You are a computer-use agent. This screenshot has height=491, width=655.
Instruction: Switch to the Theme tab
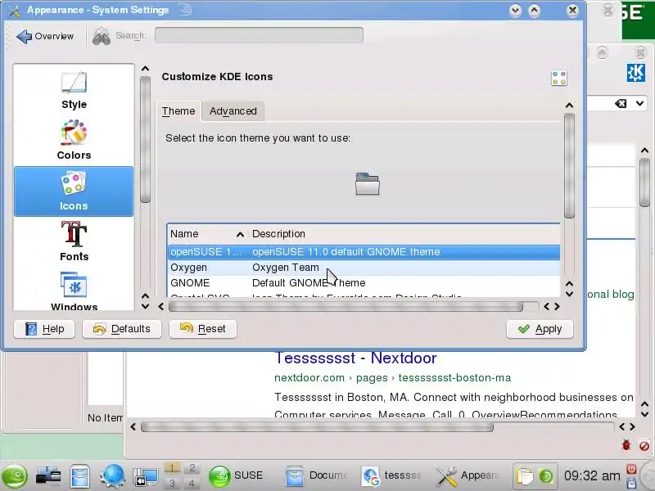pos(178,111)
